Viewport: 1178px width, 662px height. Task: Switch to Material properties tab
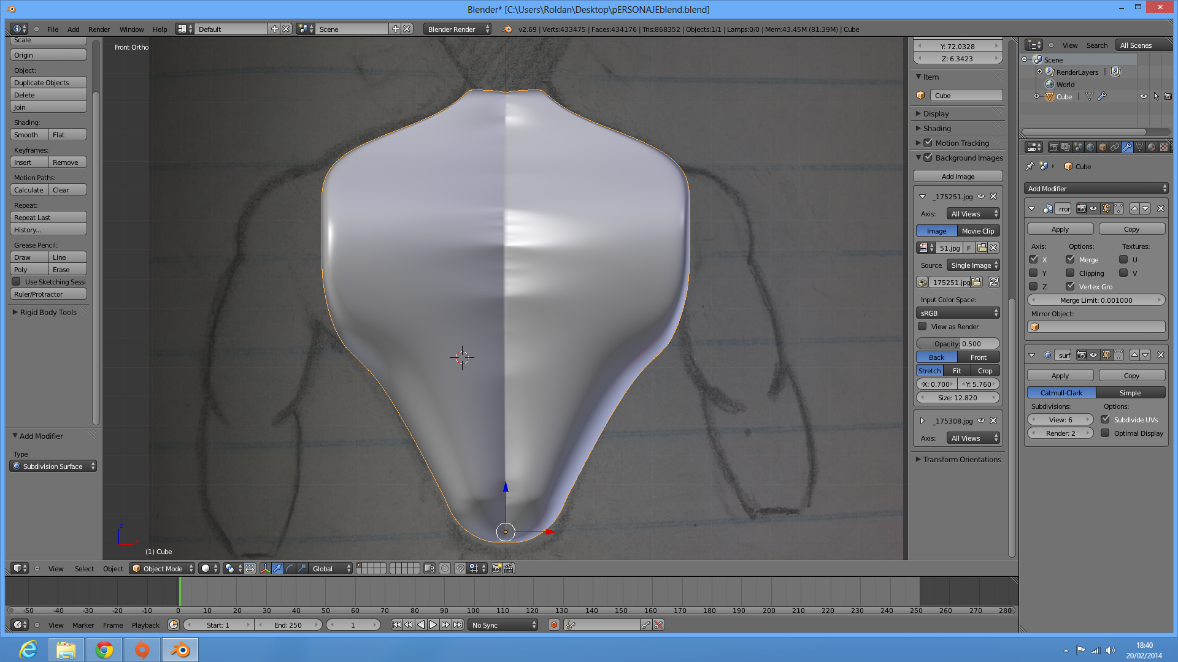pos(1152,147)
